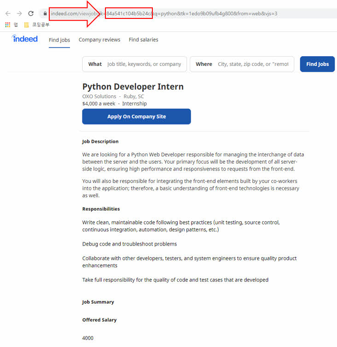This screenshot has height=347, width=337.
Task: Click the 'Write clean, maintainable code' paragraph
Action: 181,226
